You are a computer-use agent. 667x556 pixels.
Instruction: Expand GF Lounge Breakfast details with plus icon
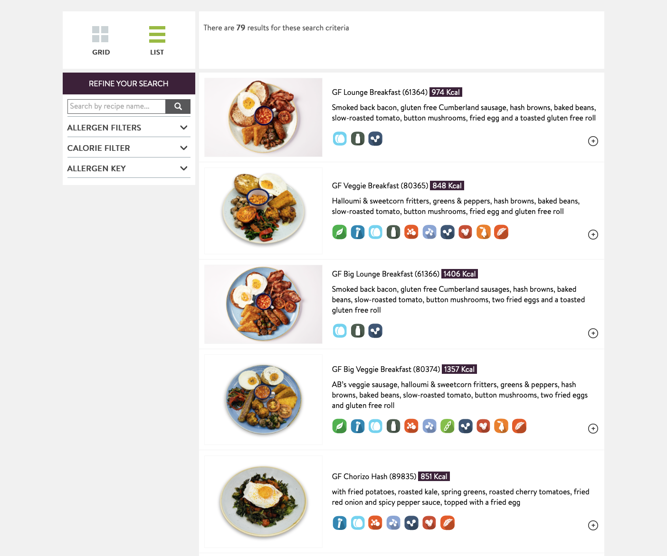pyautogui.click(x=593, y=141)
